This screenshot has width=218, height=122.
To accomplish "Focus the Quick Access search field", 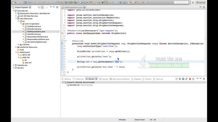I will (181, 2).
